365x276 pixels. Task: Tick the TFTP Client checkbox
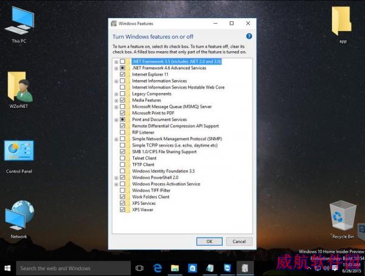[x=122, y=165]
